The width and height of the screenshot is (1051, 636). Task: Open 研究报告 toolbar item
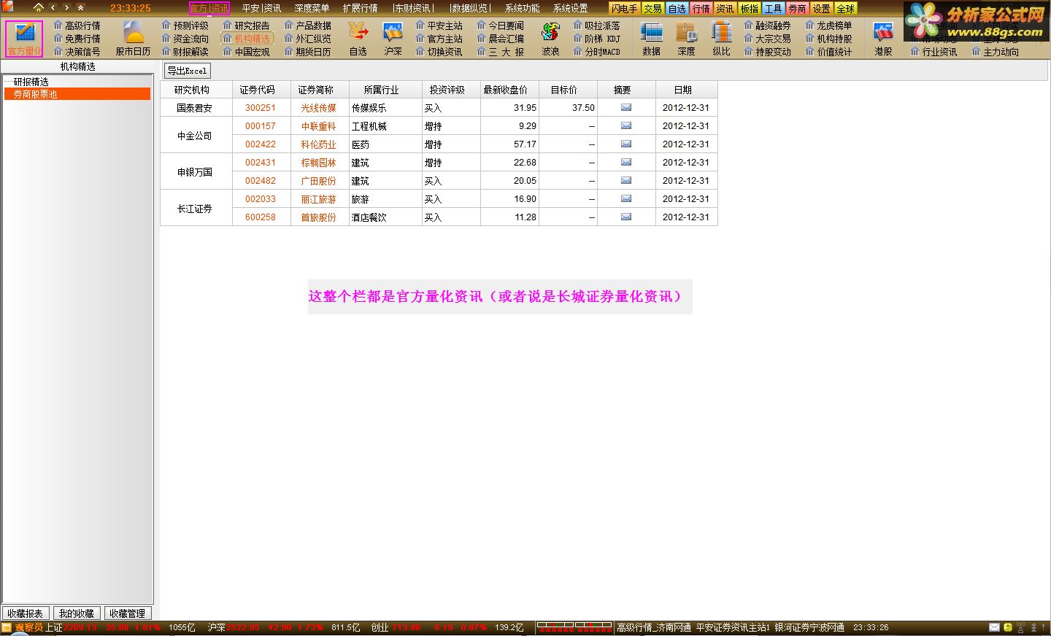click(x=246, y=26)
